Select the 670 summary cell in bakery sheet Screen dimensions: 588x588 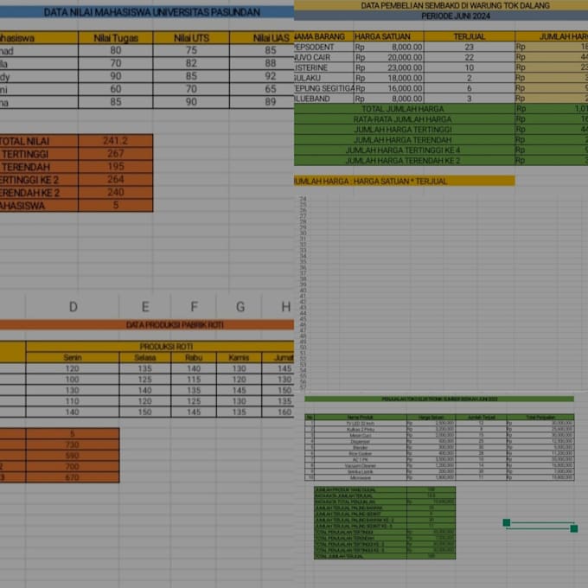(73, 477)
